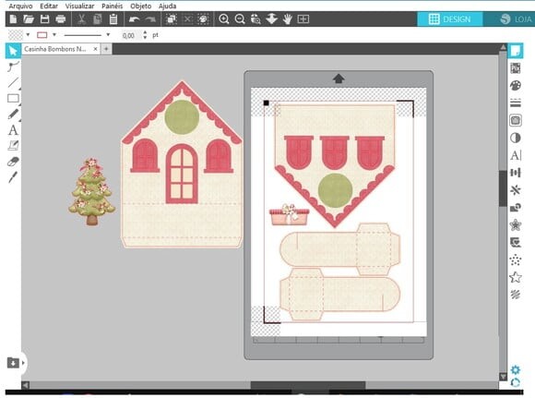Expand the fill pattern dropdown arrow

28,35
